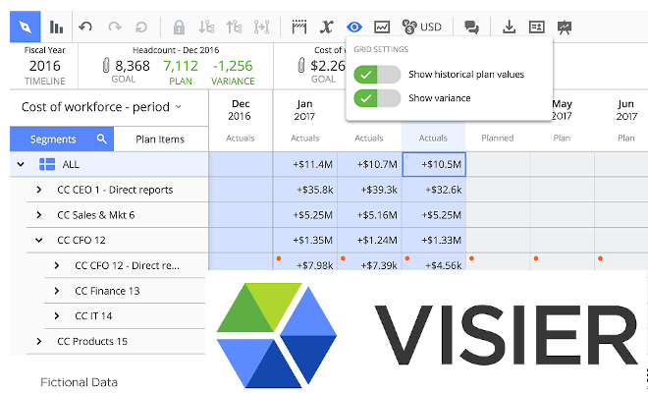Select the Jan 2017 column header
The width and height of the screenshot is (648, 393).
click(x=304, y=110)
